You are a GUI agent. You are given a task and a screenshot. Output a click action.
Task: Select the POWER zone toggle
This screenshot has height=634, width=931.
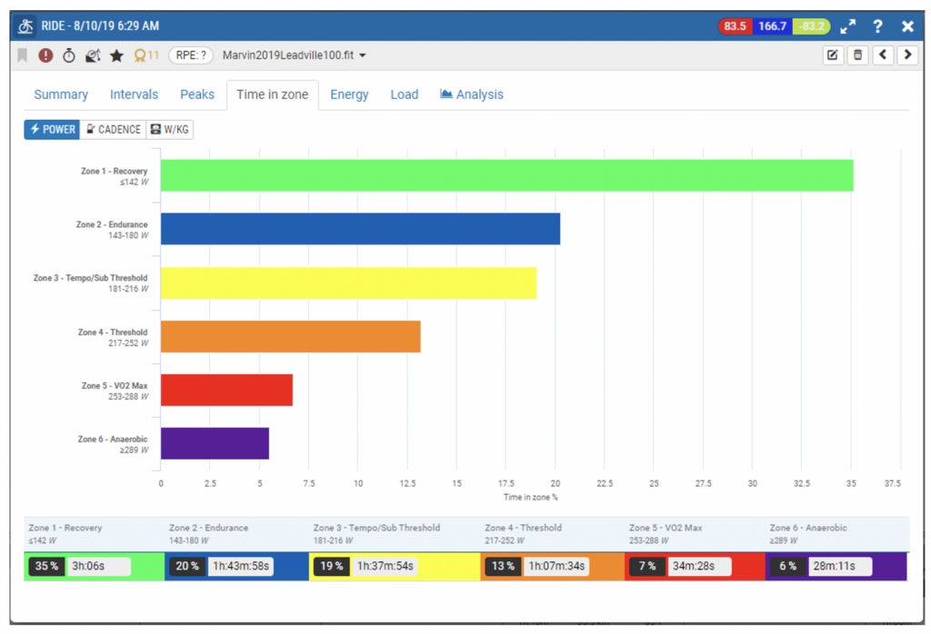pyautogui.click(x=52, y=129)
